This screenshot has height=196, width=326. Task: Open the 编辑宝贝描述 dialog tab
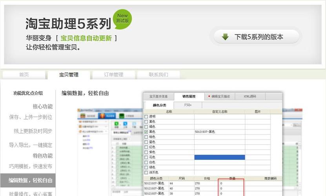(220, 96)
